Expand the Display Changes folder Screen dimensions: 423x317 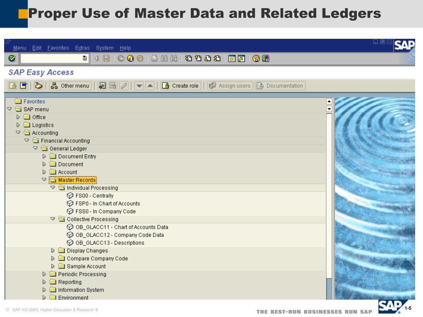(52, 251)
